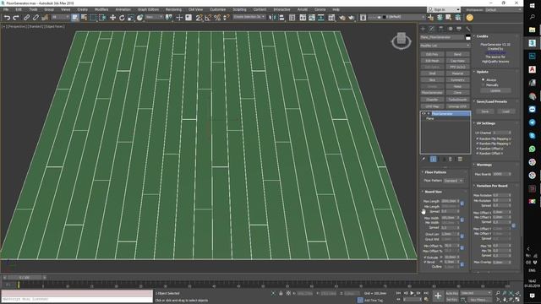
Task: Click the Load preset button
Action: [505, 111]
